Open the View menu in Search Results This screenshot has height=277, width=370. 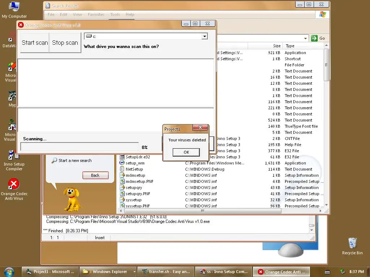(77, 14)
